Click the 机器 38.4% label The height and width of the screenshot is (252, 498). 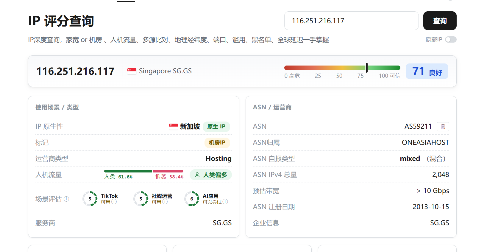tap(169, 177)
